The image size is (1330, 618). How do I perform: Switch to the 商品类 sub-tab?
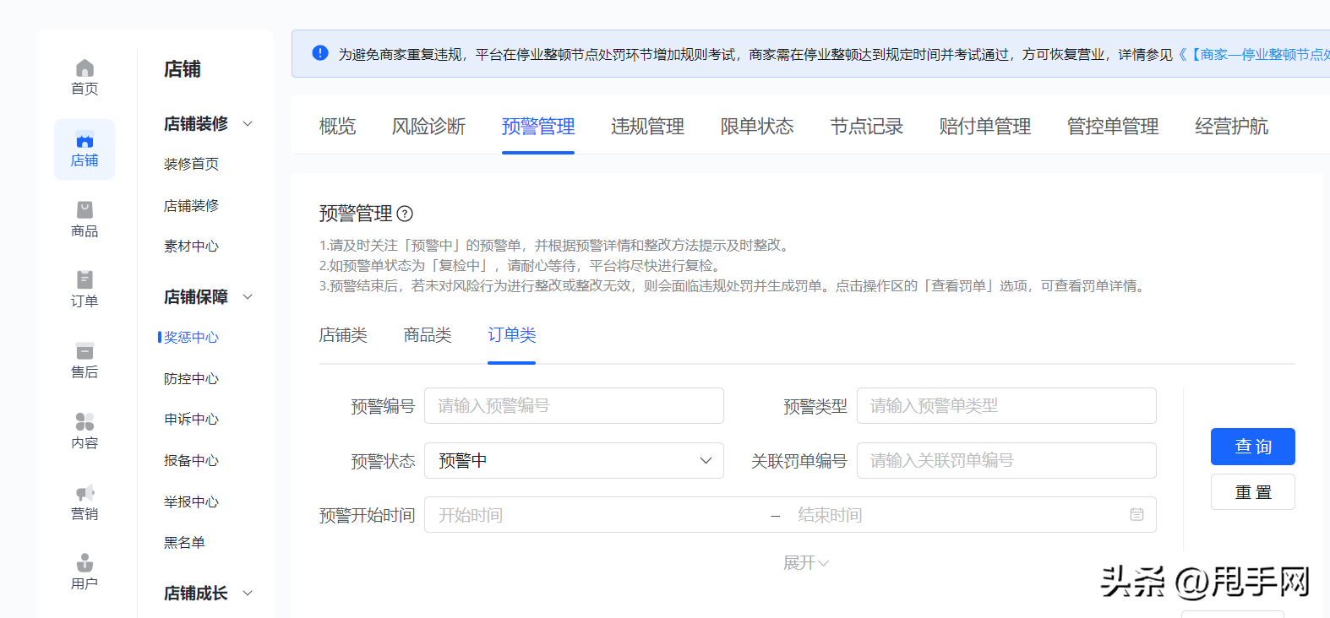click(428, 335)
